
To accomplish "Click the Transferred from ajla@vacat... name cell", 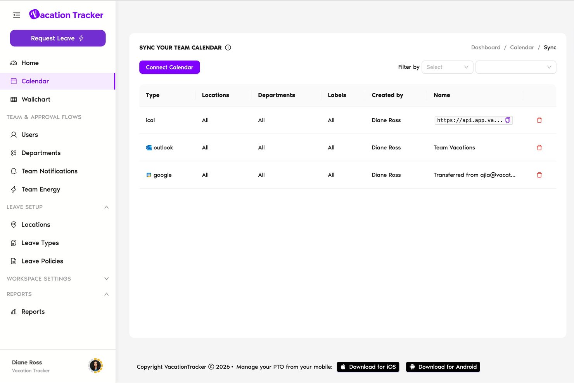I will 474,175.
